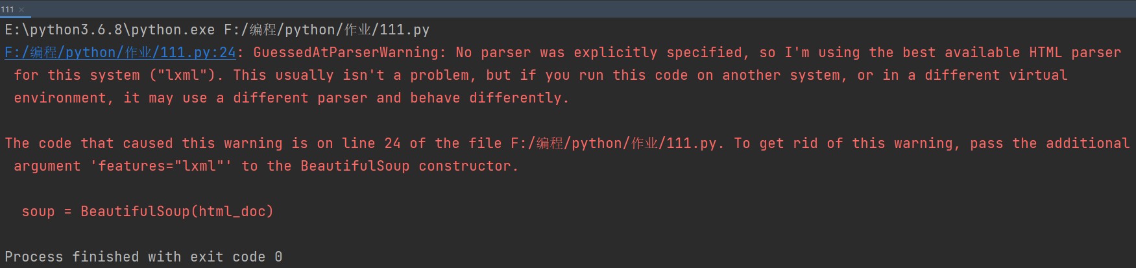Click "different parser and behave differently" text

400,98
